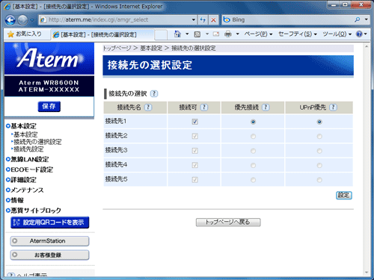Expand 詳細設定 sidebar category

pos(22,180)
